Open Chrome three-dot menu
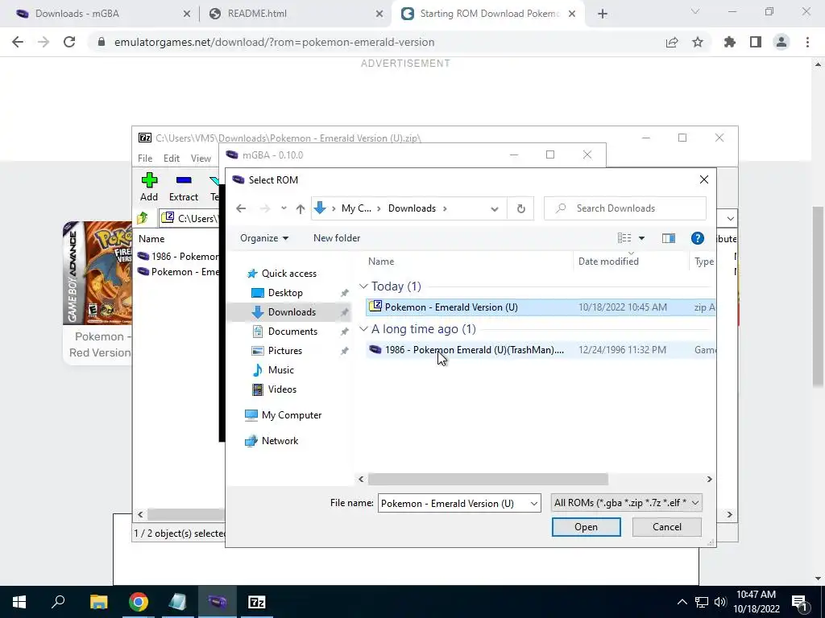This screenshot has width=825, height=618. pos(807,43)
